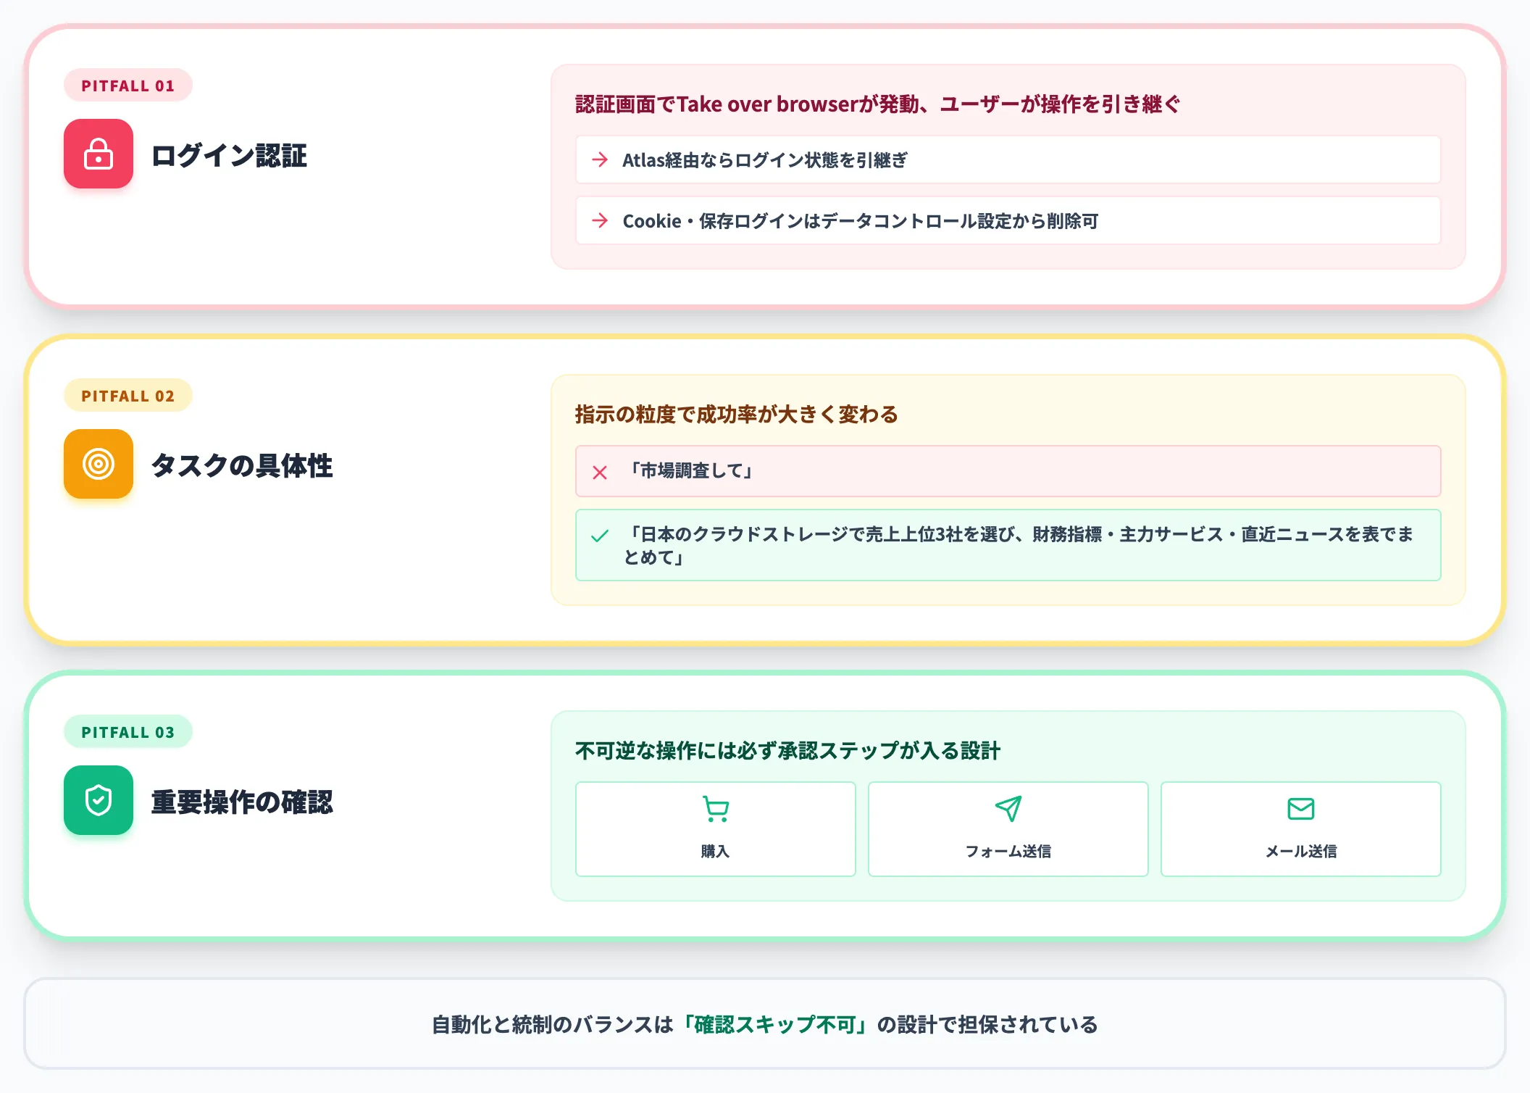Click the footer text starting 自動化と統制のバランスは

(765, 1025)
